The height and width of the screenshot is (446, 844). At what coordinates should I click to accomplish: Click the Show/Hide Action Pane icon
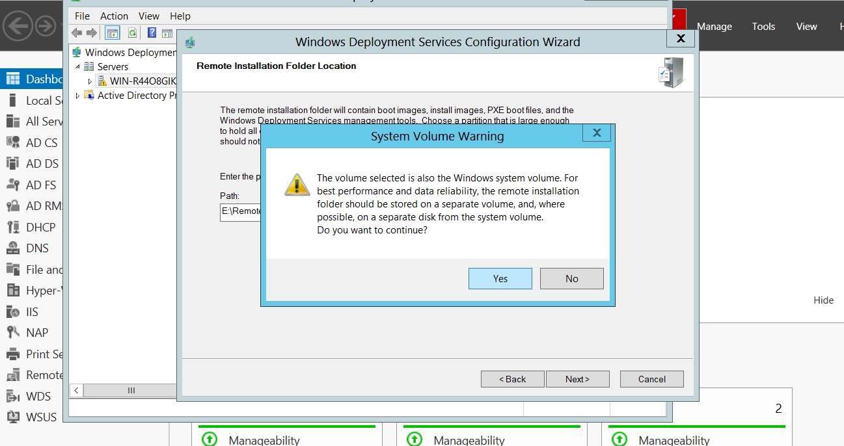(x=167, y=33)
